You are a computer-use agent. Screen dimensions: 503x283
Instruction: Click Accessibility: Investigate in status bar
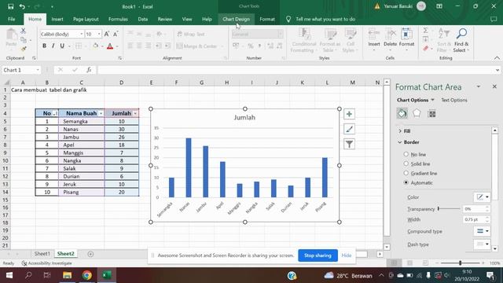pyautogui.click(x=47, y=263)
